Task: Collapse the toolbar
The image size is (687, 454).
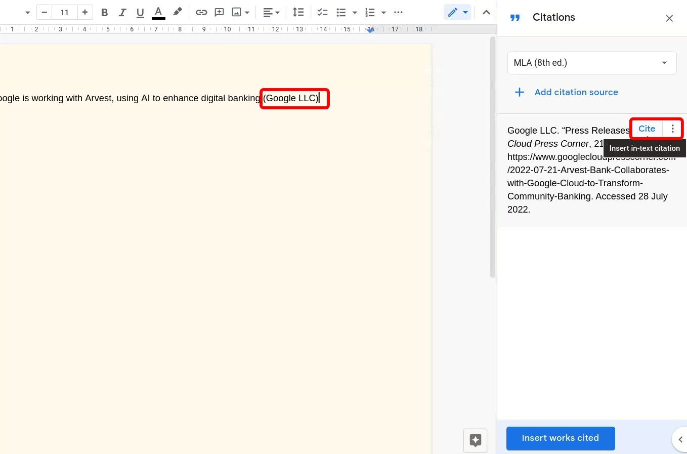Action: click(486, 12)
